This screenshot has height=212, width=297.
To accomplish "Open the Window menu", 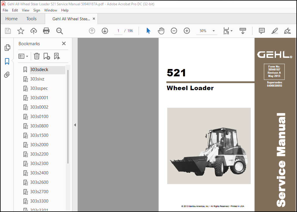I will point(51,10).
